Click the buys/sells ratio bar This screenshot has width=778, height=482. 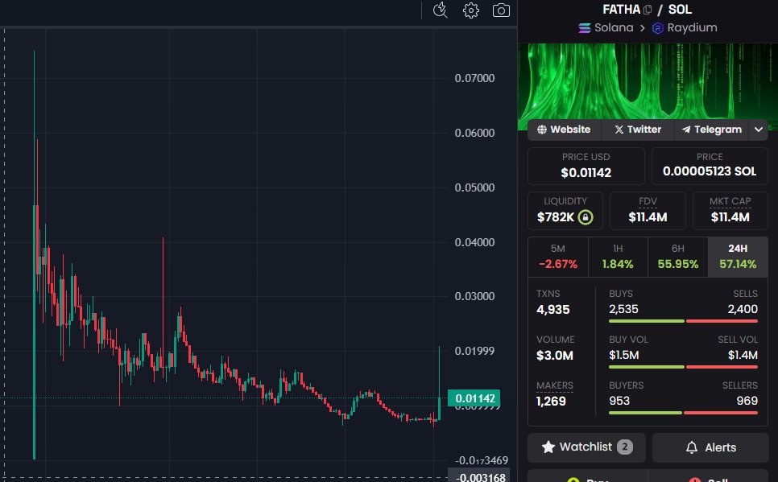point(683,321)
